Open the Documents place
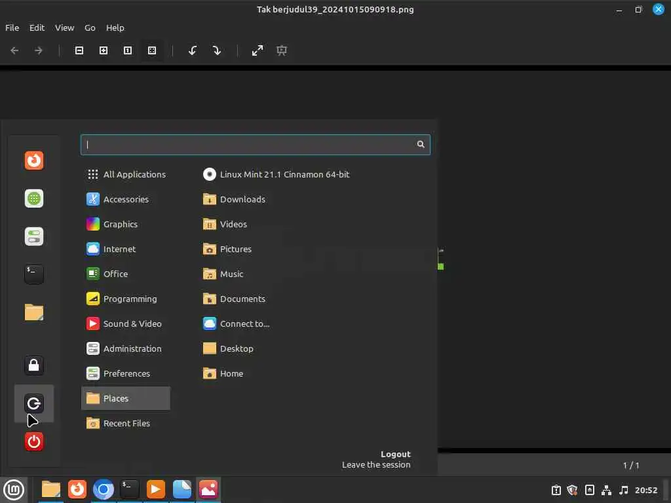This screenshot has height=503, width=671. click(x=234, y=299)
